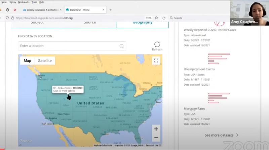Open the Mortgage Rates dataset
269x150 pixels.
[195, 109]
